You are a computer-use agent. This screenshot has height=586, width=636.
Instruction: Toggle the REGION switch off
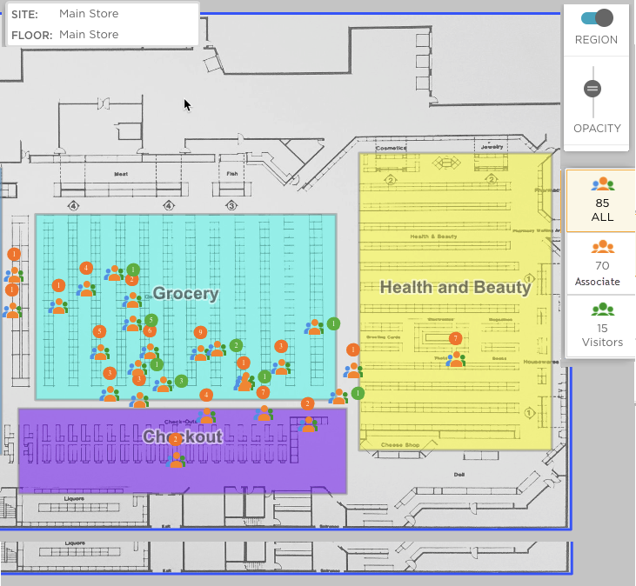[x=597, y=17]
